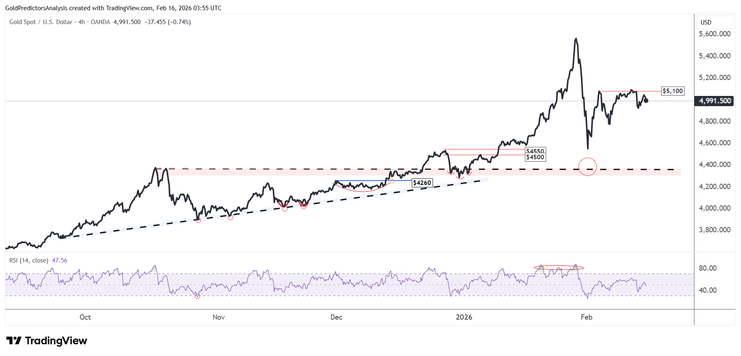Select the $4500 level label
This screenshot has width=741, height=356.
click(x=535, y=157)
